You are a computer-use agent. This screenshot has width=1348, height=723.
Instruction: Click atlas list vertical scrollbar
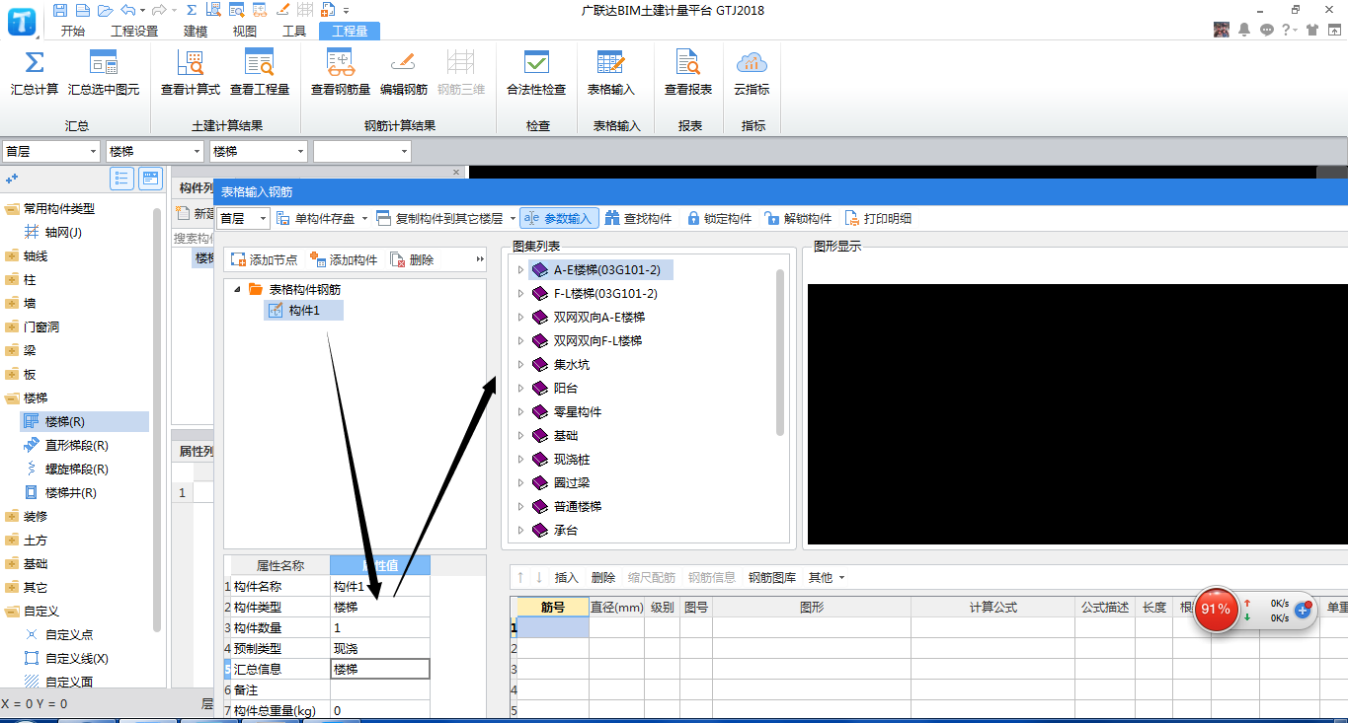(780, 352)
